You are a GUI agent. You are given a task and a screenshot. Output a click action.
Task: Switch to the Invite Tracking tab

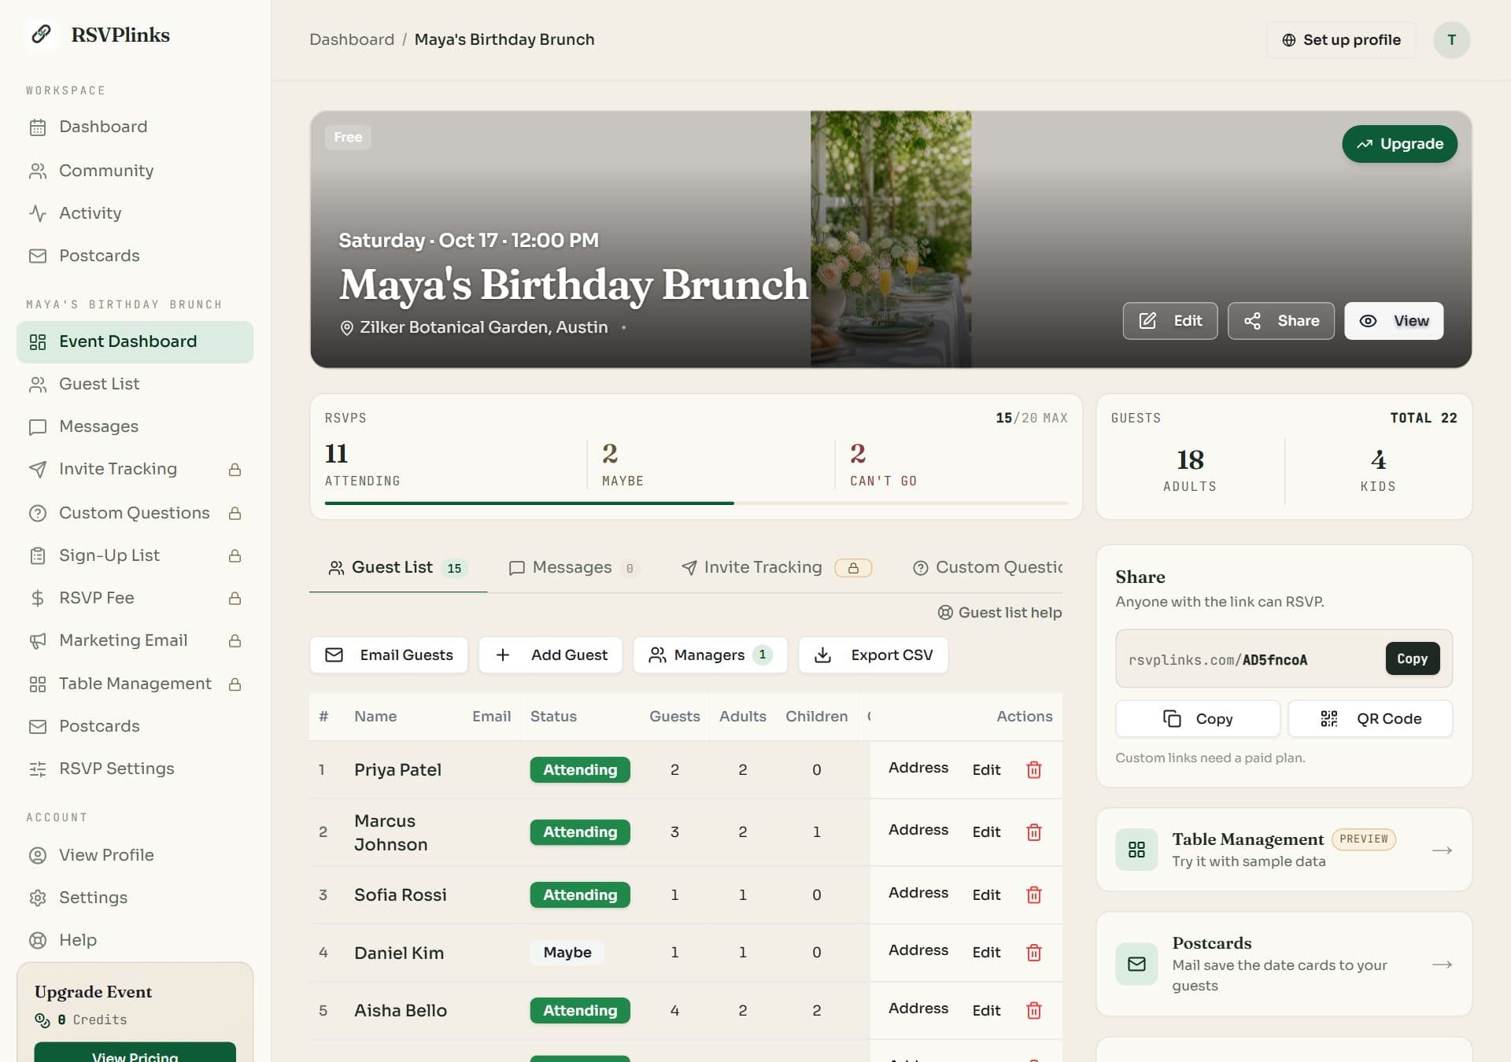click(776, 567)
